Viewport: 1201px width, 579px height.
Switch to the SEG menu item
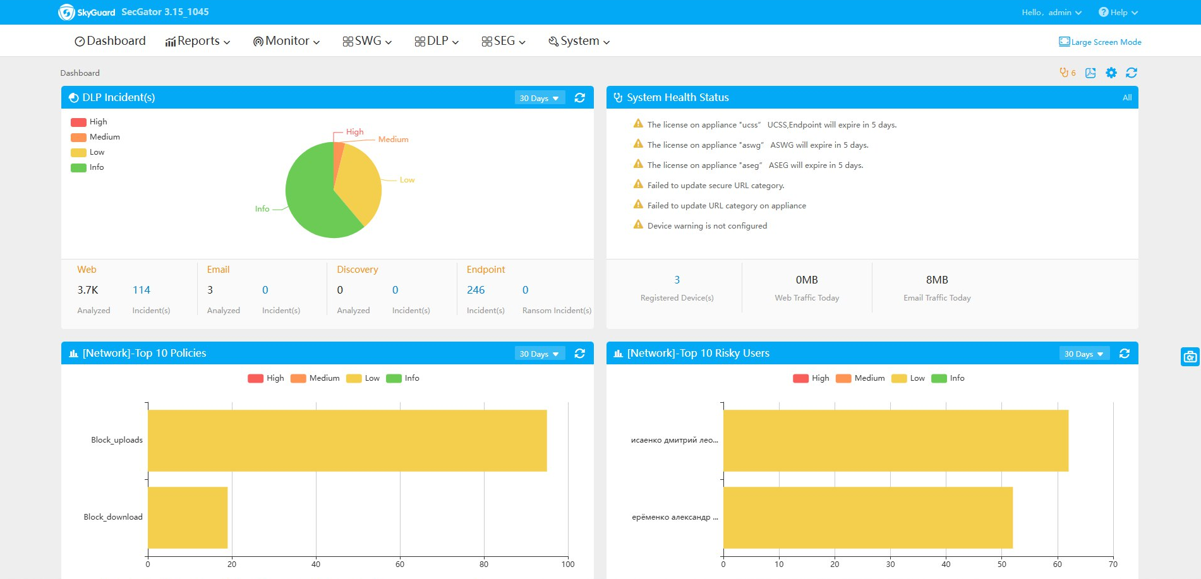pyautogui.click(x=502, y=40)
